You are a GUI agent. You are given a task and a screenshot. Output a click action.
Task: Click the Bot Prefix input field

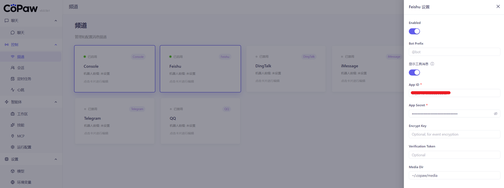click(x=454, y=52)
